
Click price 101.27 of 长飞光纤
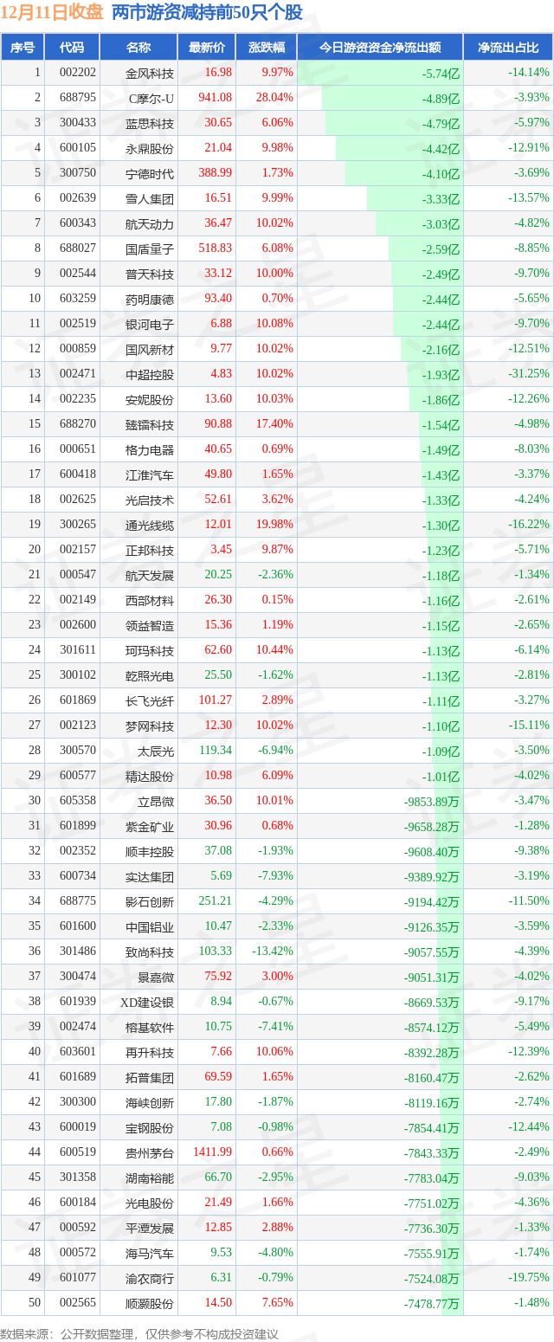click(x=215, y=700)
